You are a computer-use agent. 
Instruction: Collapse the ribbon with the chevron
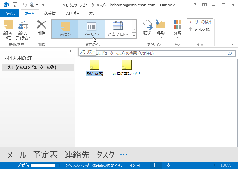[233, 45]
